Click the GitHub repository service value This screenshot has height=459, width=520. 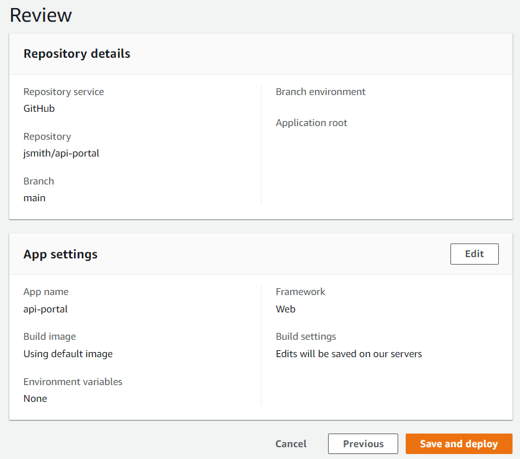tap(39, 108)
